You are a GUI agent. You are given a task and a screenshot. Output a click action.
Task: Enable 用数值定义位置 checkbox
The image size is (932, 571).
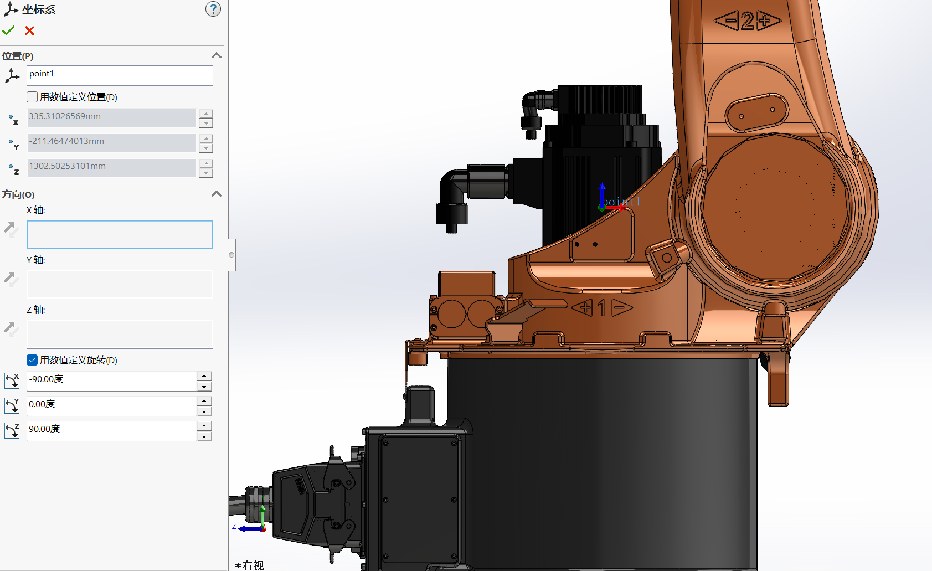pos(32,97)
